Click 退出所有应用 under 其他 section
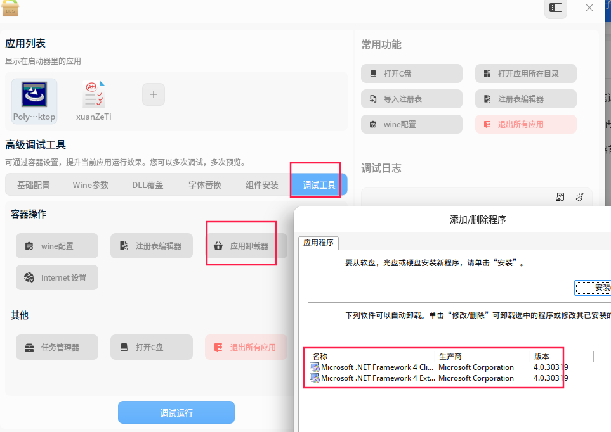Viewport: 611px width, 432px height. pos(246,347)
